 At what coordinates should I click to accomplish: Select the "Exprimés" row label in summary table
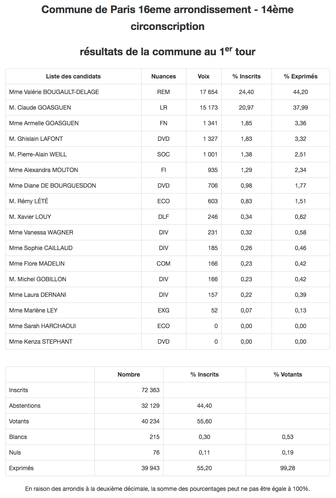tap(22, 468)
